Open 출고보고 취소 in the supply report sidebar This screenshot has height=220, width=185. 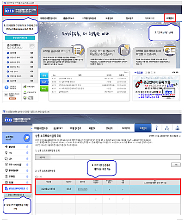pos(15,67)
